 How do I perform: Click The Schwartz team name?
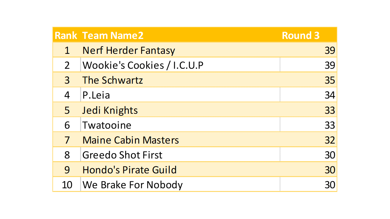(112, 80)
